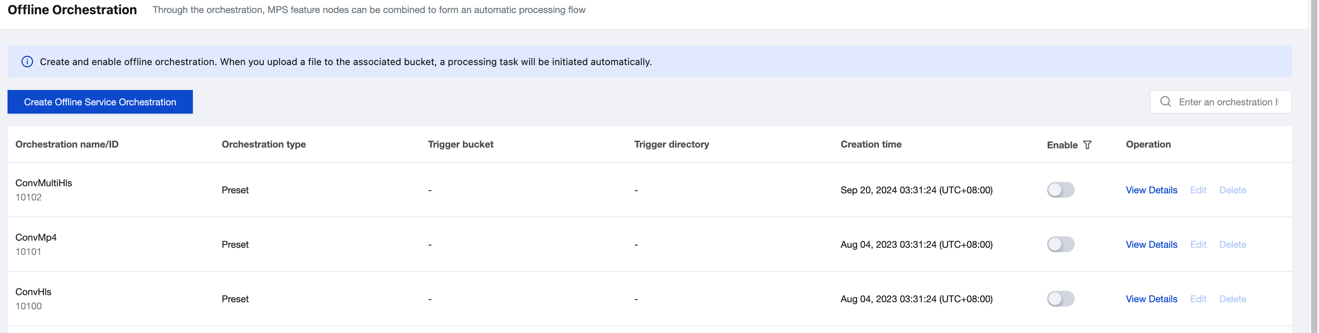Click the search magnifier icon

point(1165,102)
